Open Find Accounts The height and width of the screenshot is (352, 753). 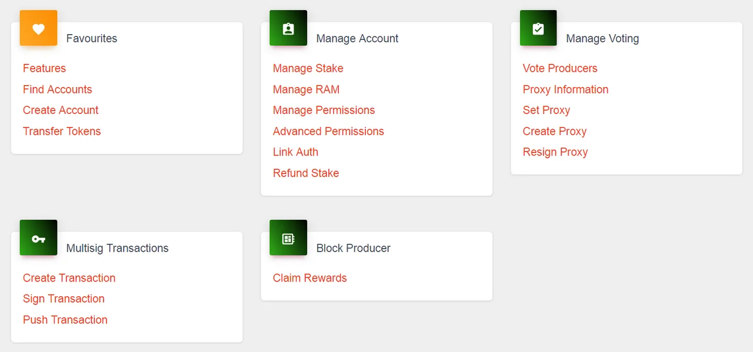tap(58, 89)
